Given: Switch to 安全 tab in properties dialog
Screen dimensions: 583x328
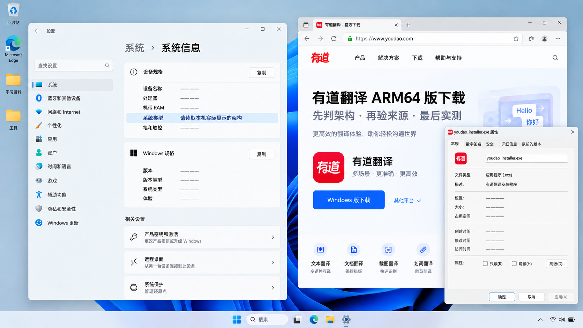Looking at the screenshot, I should coord(490,144).
